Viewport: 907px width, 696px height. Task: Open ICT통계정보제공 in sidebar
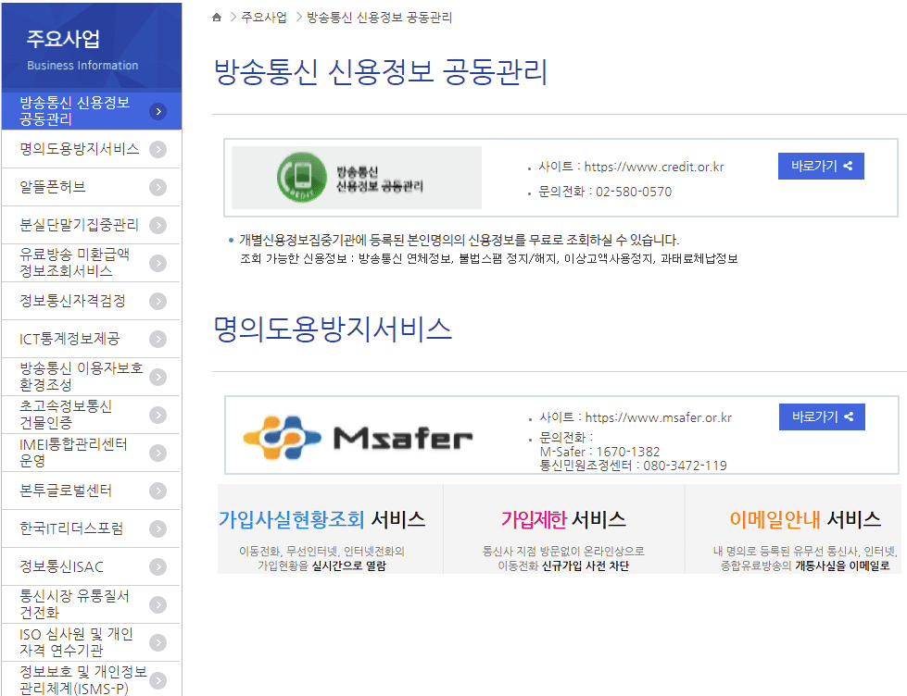[x=92, y=339]
